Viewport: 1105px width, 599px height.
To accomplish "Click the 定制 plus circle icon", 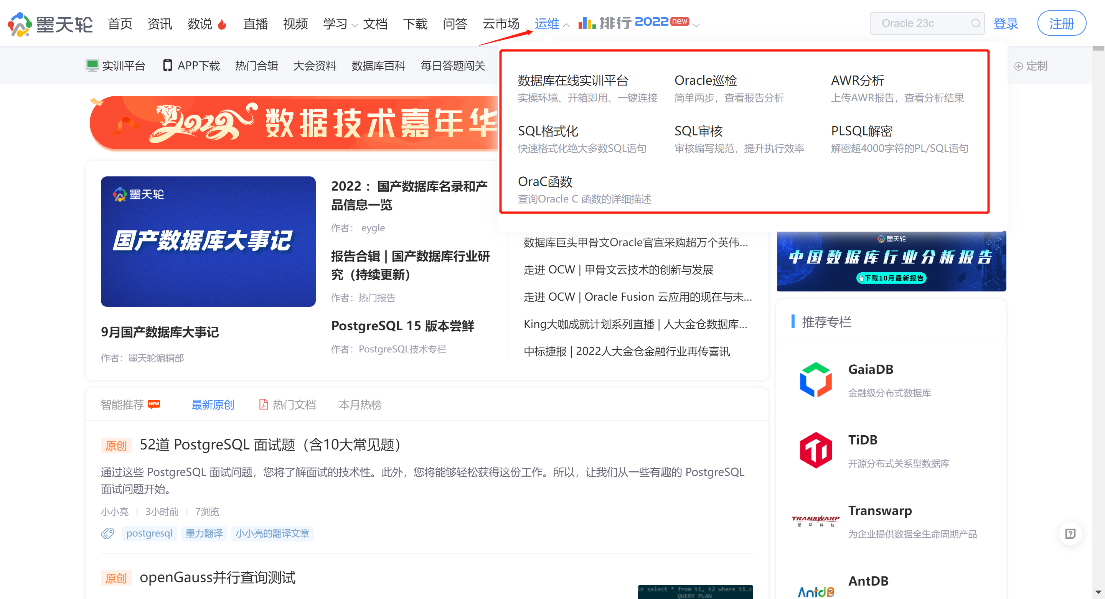I will click(1018, 66).
